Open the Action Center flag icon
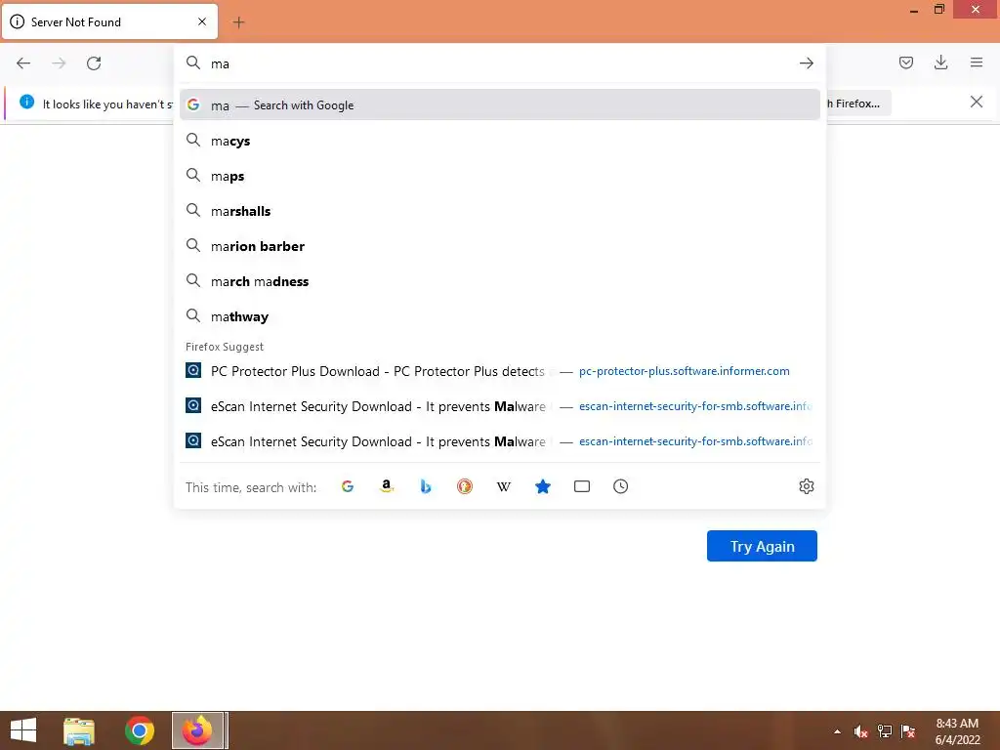This screenshot has height=750, width=1000. [x=908, y=731]
